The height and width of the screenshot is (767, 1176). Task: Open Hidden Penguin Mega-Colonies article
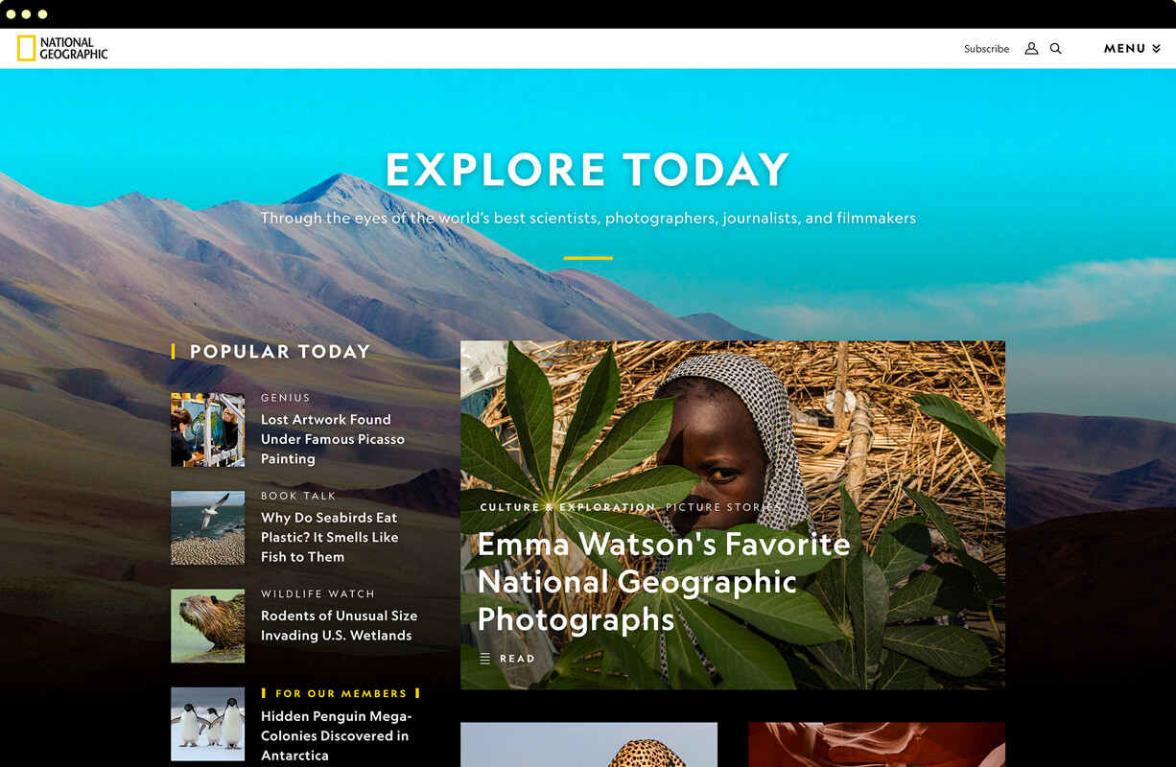click(x=336, y=735)
